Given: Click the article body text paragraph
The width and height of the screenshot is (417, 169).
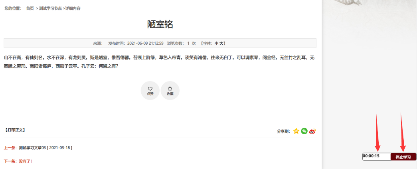Looking at the screenshot, I should pos(159,62).
